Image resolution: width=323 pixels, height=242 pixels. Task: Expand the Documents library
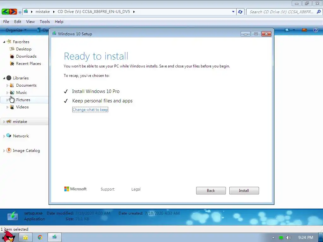tap(8, 85)
